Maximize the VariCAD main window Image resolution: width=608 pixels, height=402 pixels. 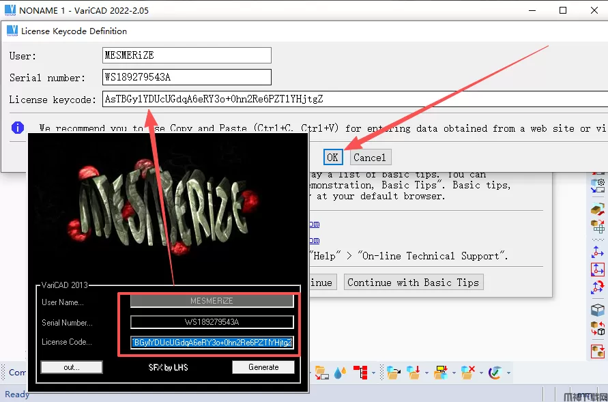pos(563,10)
